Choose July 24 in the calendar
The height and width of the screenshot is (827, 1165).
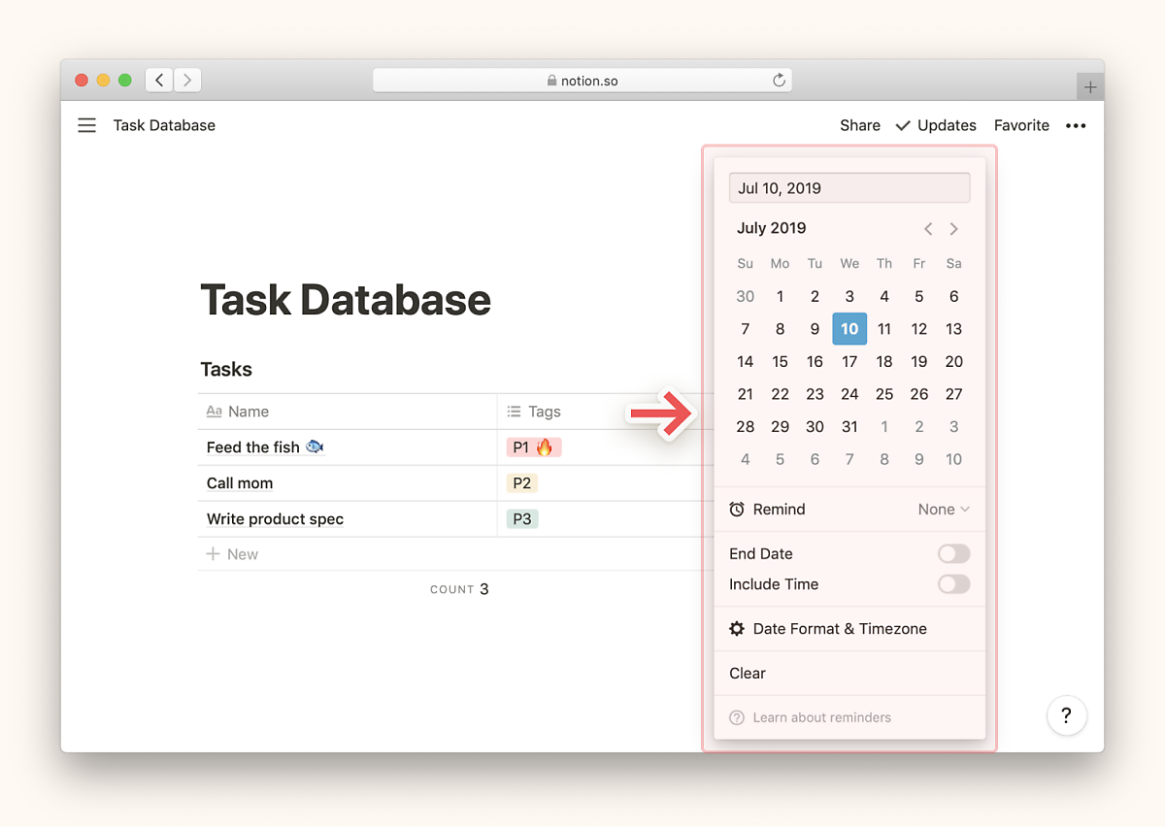pyautogui.click(x=849, y=394)
